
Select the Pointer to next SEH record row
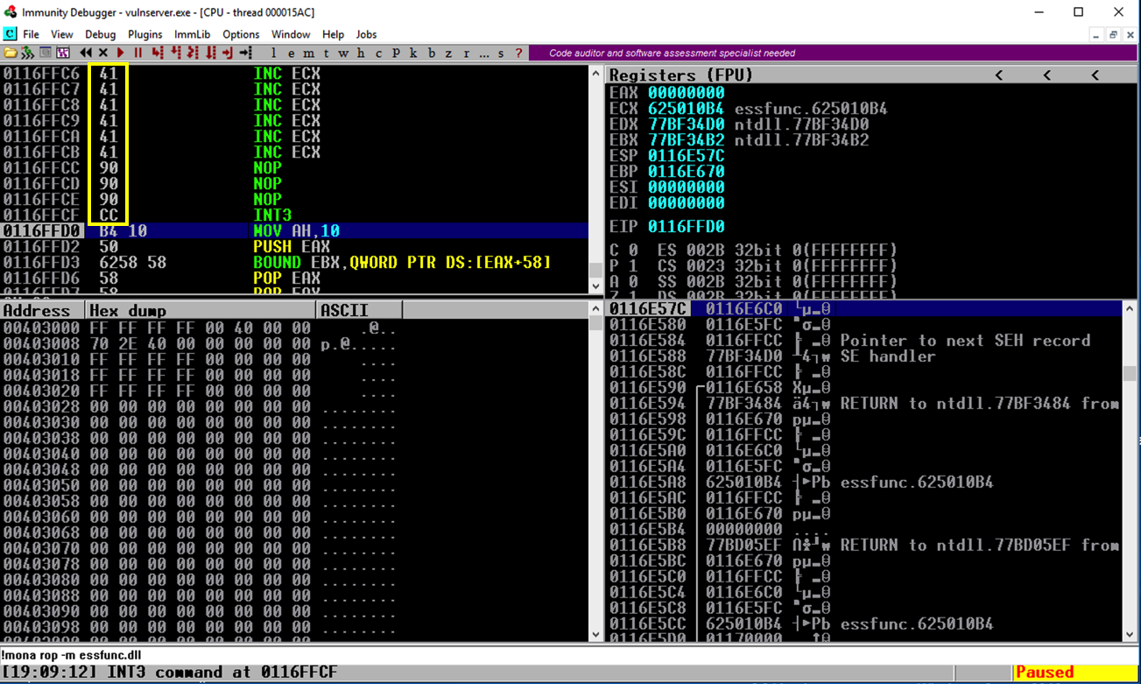click(x=864, y=341)
